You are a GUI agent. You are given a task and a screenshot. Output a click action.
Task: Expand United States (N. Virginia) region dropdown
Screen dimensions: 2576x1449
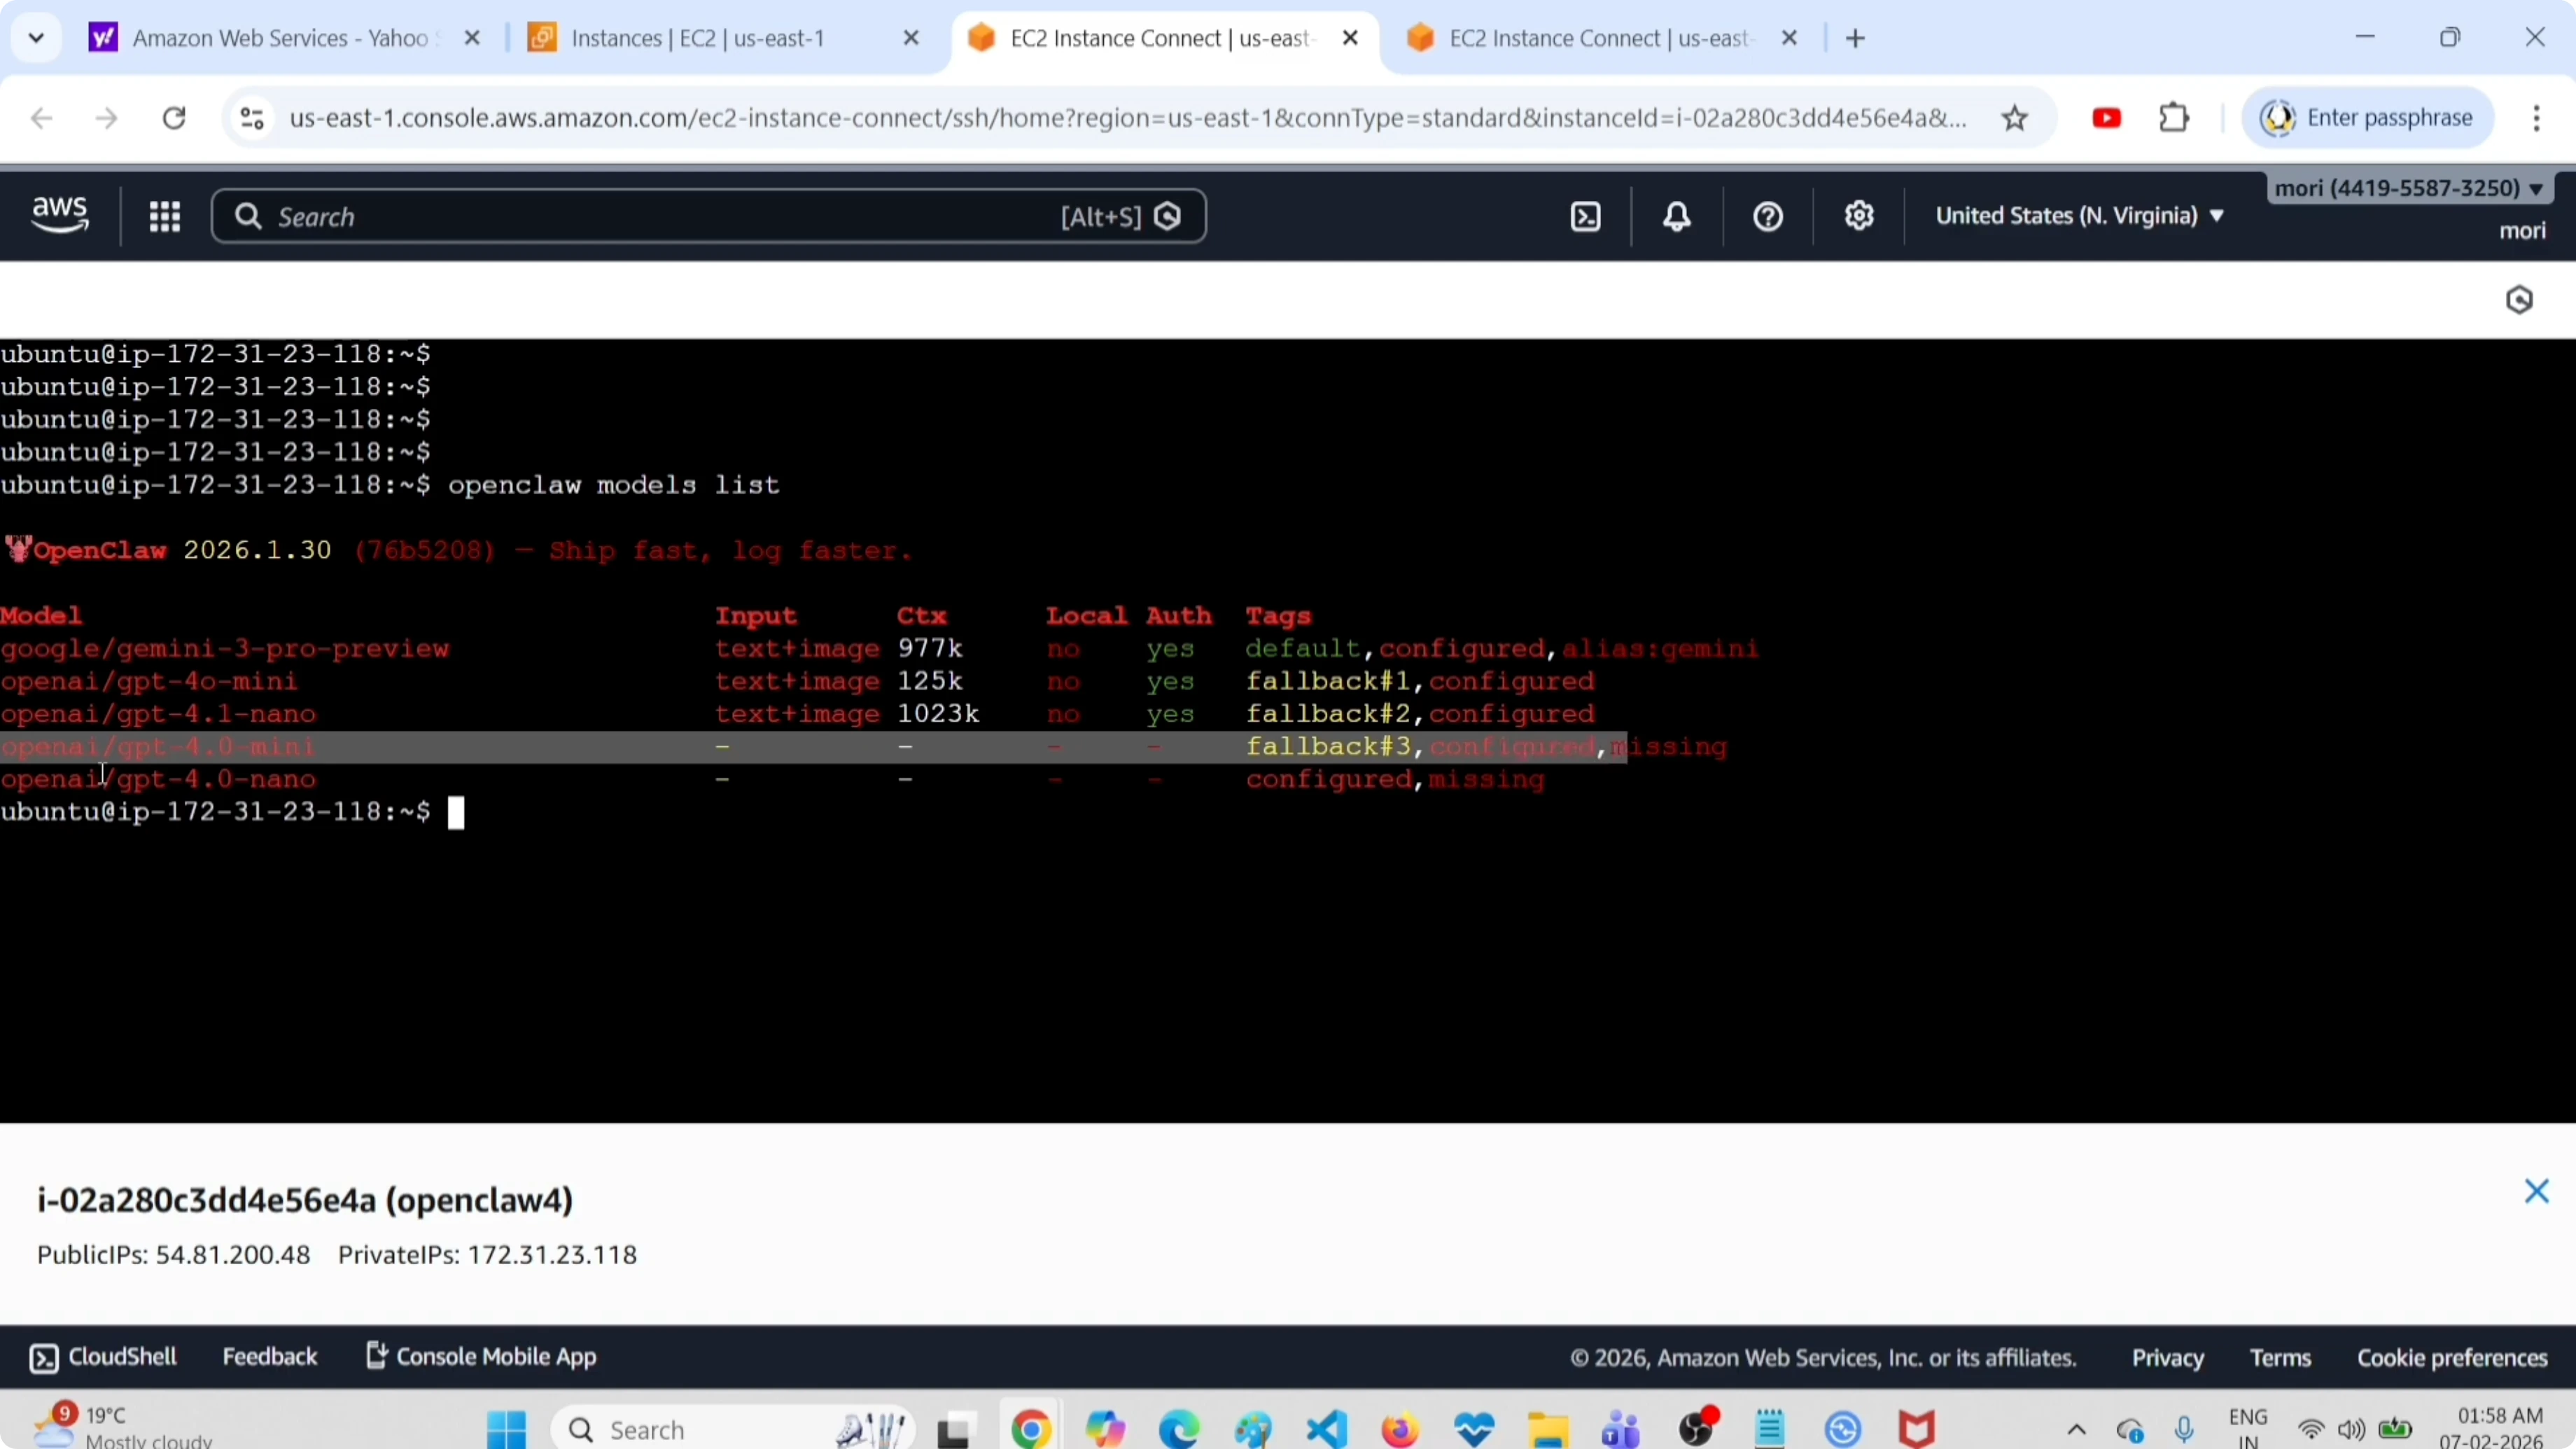pyautogui.click(x=2079, y=216)
